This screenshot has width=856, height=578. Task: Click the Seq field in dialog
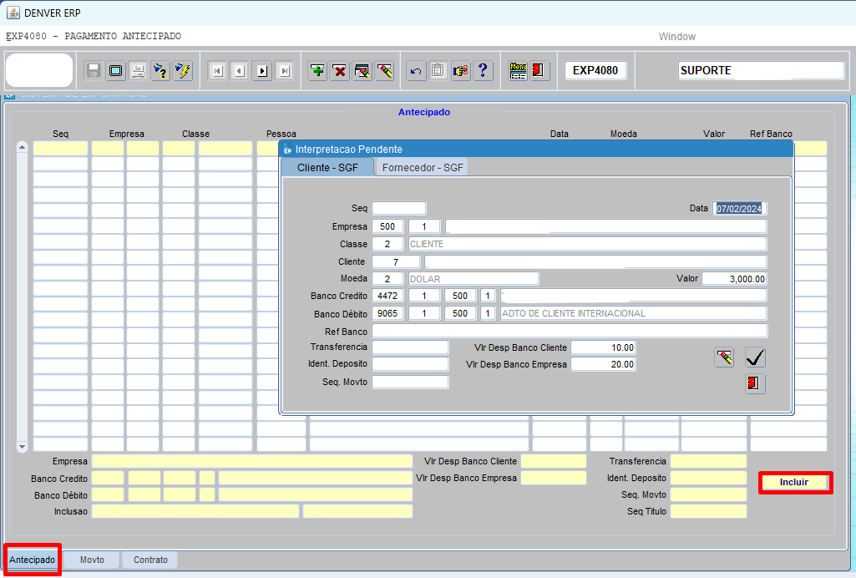(399, 208)
